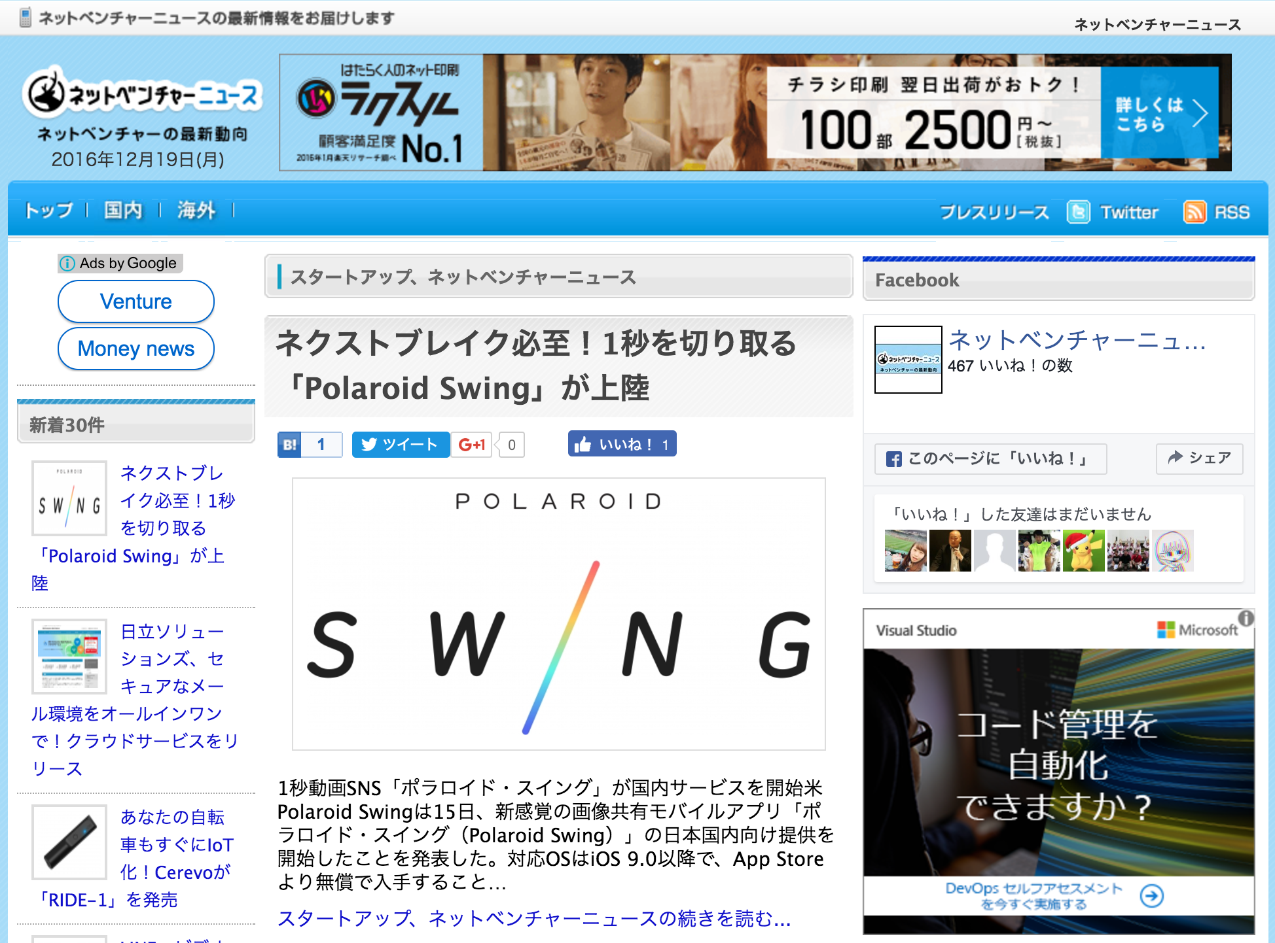Click the ラクスル printing banner ad
The height and width of the screenshot is (943, 1275).
coord(755,112)
